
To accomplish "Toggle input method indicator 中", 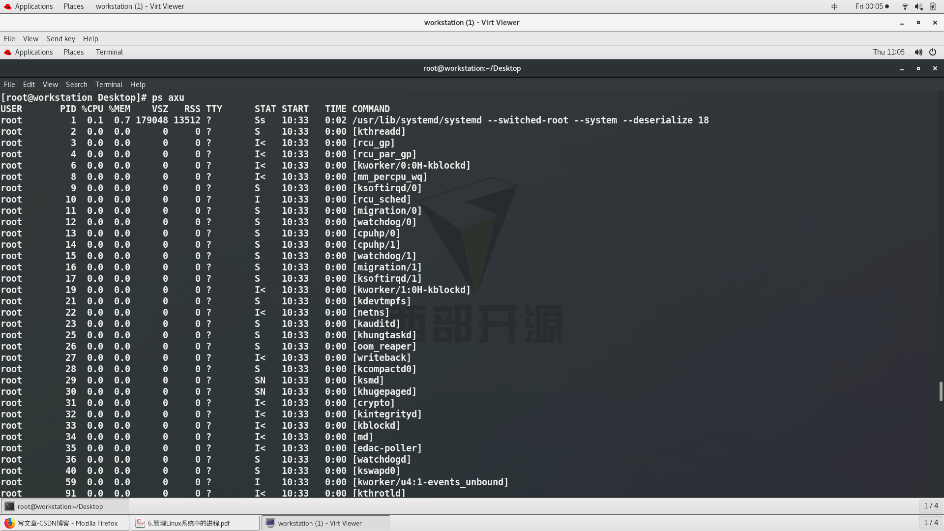I will pos(834,6).
